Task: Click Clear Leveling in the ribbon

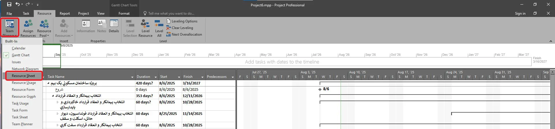Action: [x=180, y=28]
